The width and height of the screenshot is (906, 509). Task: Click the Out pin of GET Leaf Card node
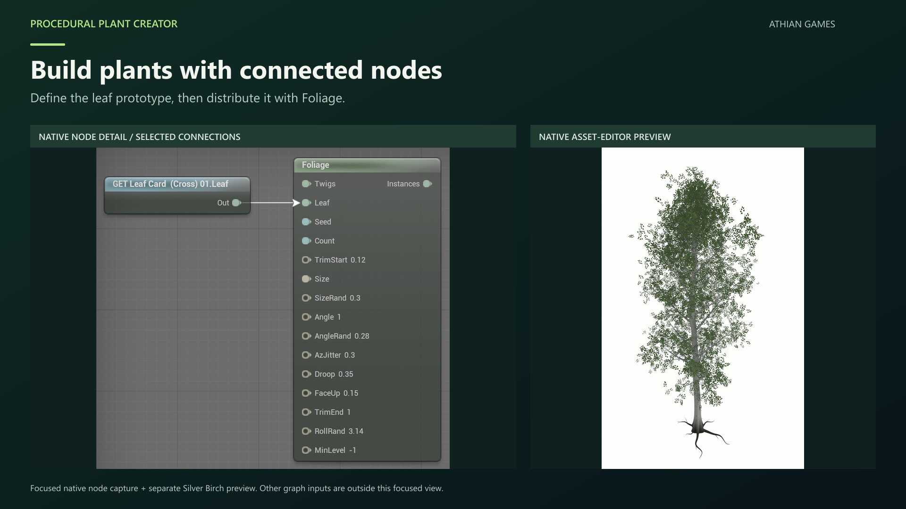237,203
